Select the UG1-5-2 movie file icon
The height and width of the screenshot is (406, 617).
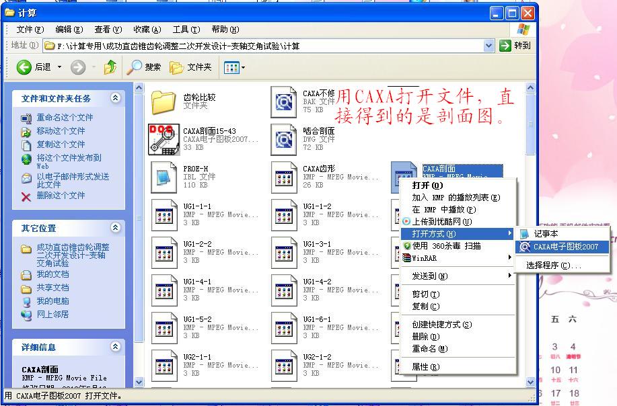164,328
